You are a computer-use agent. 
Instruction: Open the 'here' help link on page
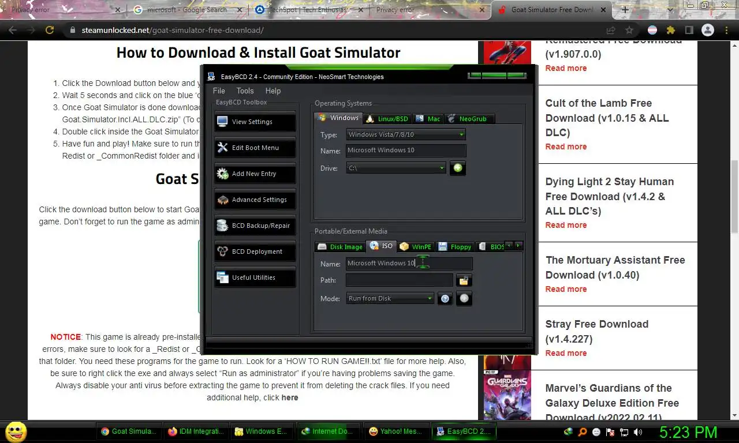290,397
